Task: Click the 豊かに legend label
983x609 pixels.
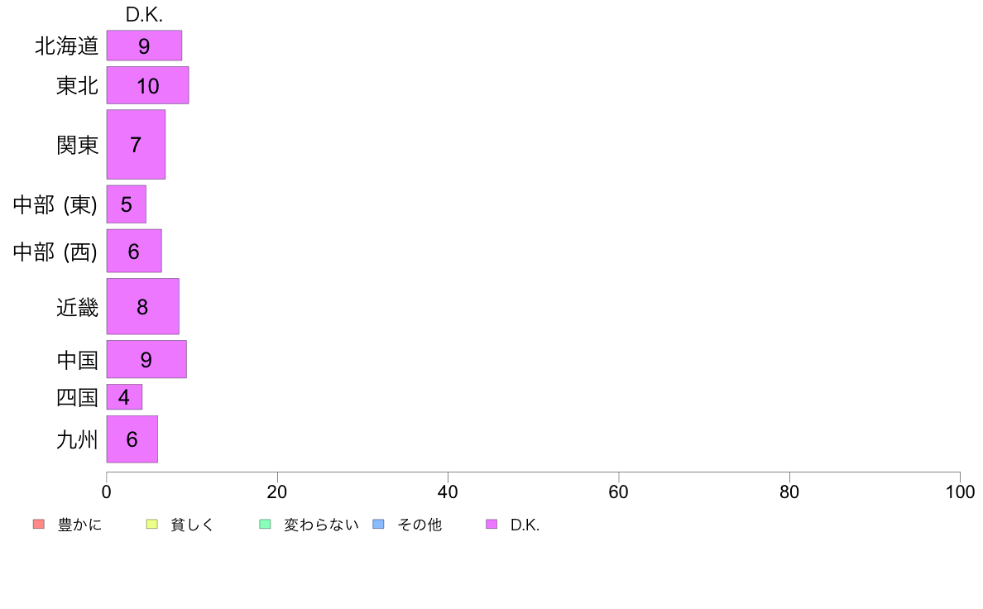Action: [x=79, y=525]
